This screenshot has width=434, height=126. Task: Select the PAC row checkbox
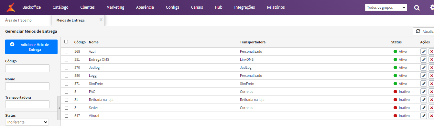(x=66, y=92)
